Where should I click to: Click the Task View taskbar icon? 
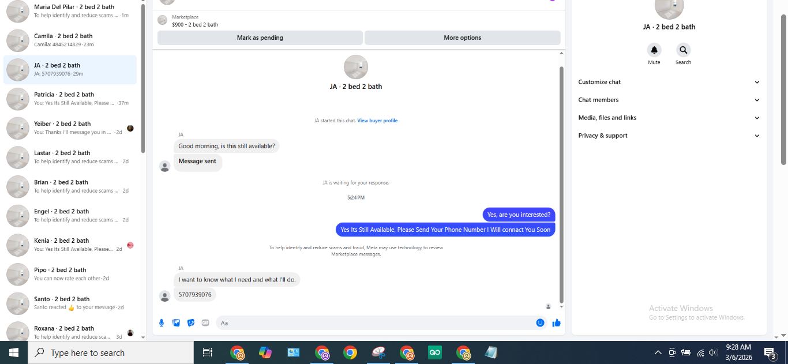pyautogui.click(x=208, y=352)
